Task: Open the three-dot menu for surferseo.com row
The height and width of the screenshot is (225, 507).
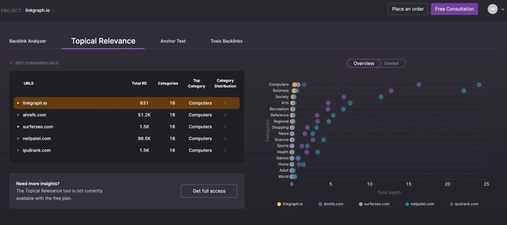Action: (225, 127)
